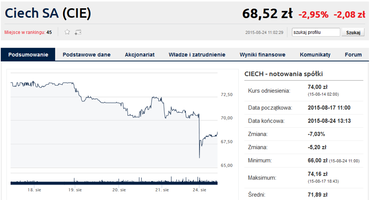Click the -2,95% percentage change
The width and height of the screenshot is (372, 200).
coord(313,15)
